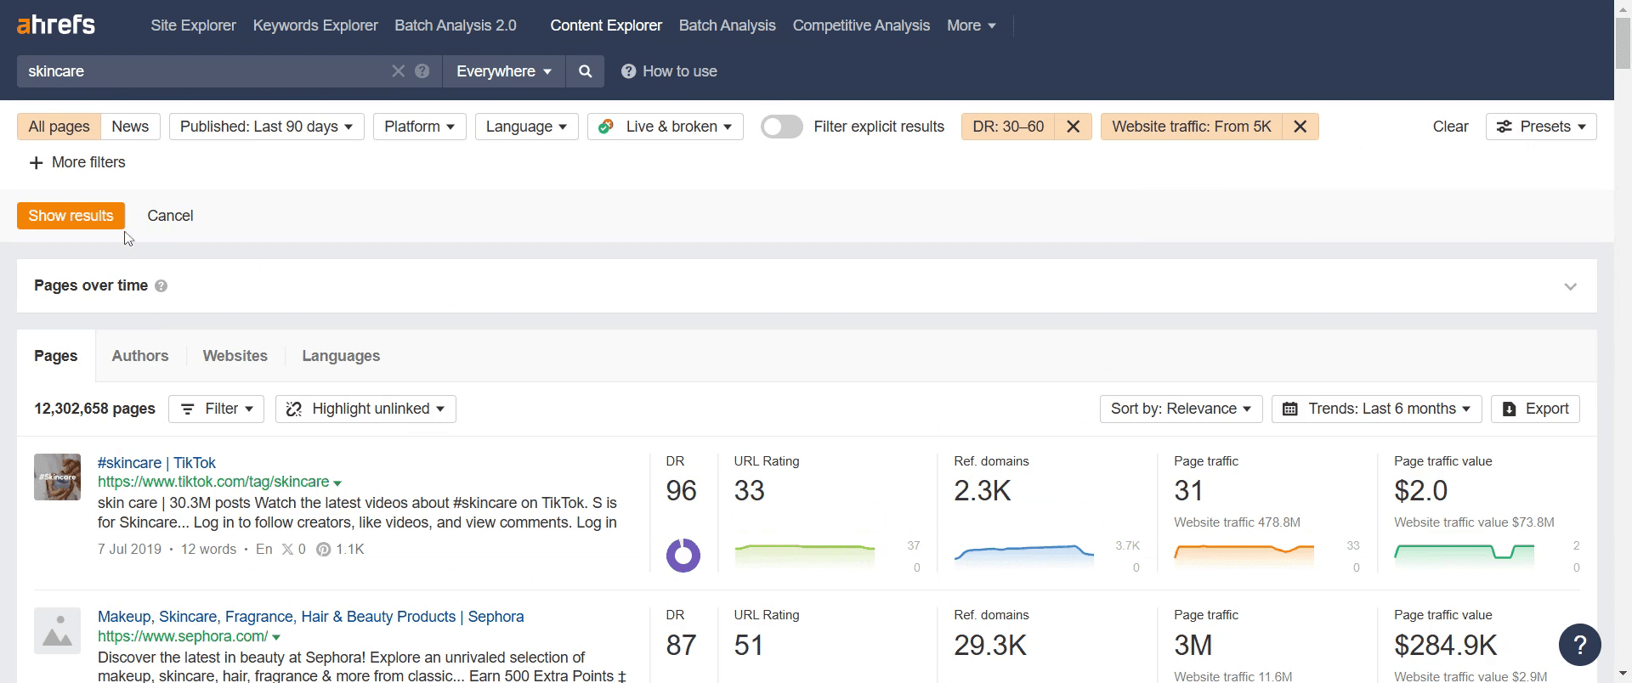Run search with magnifier button
Image resolution: width=1632 pixels, height=683 pixels.
[585, 71]
